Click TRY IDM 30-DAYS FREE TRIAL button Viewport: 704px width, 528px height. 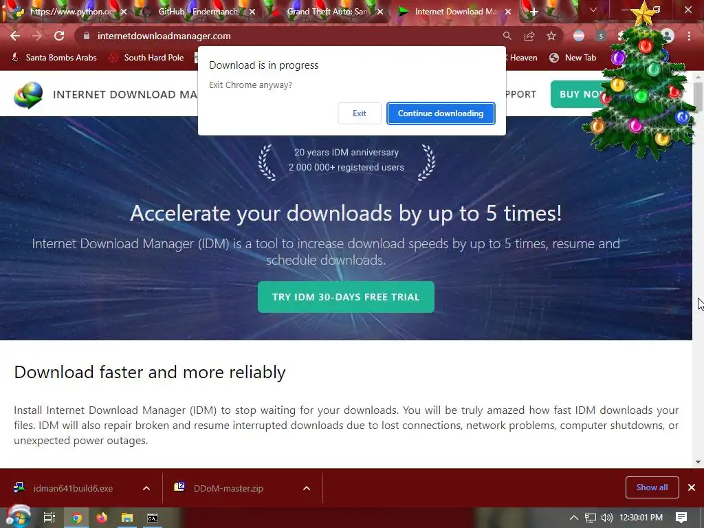click(346, 297)
